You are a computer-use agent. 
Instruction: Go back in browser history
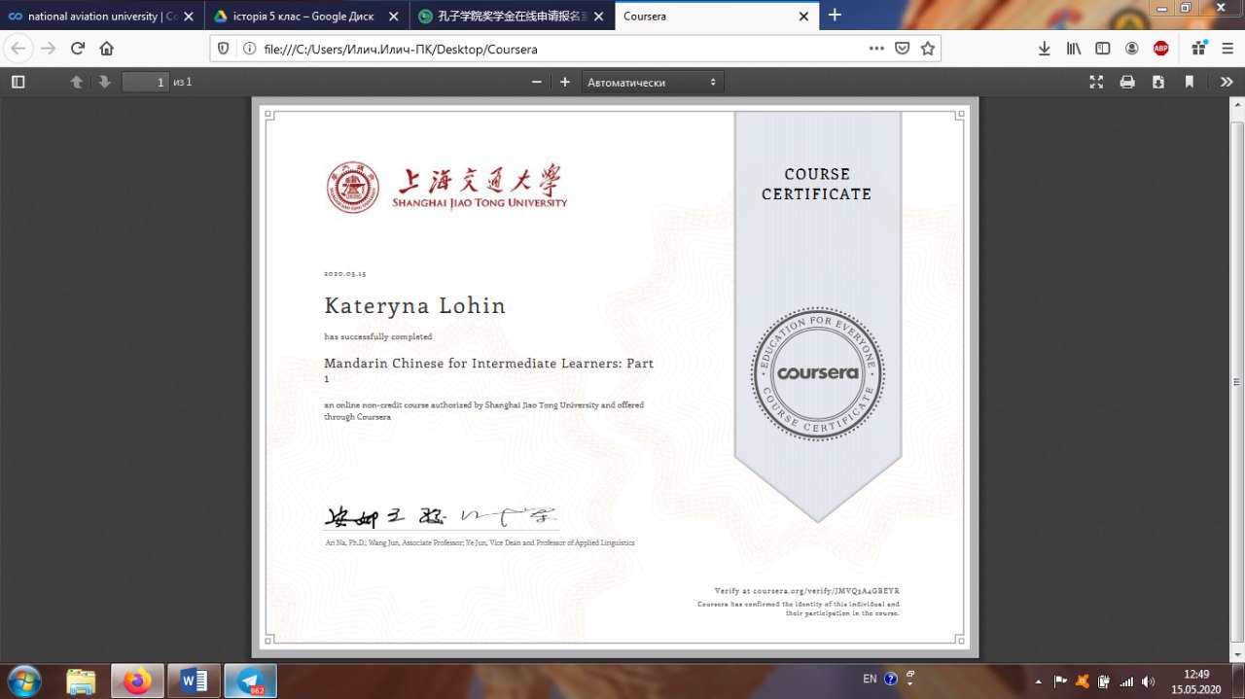click(x=18, y=49)
